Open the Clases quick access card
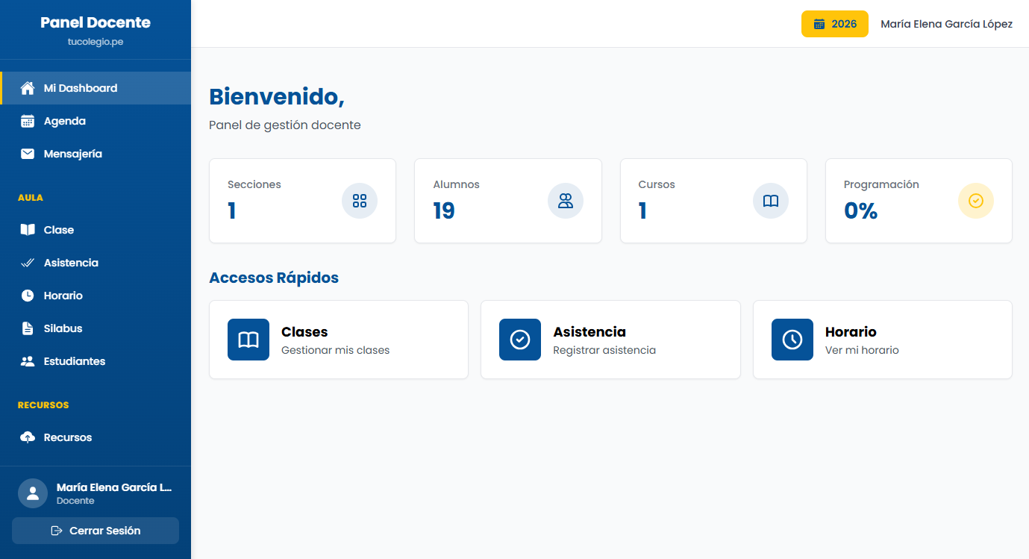1029x559 pixels. pos(338,339)
